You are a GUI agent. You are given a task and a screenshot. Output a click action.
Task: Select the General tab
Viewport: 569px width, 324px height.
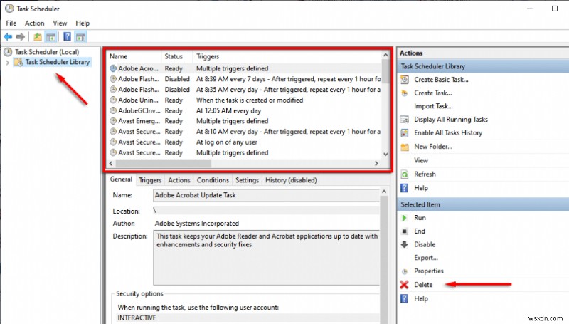coord(121,179)
